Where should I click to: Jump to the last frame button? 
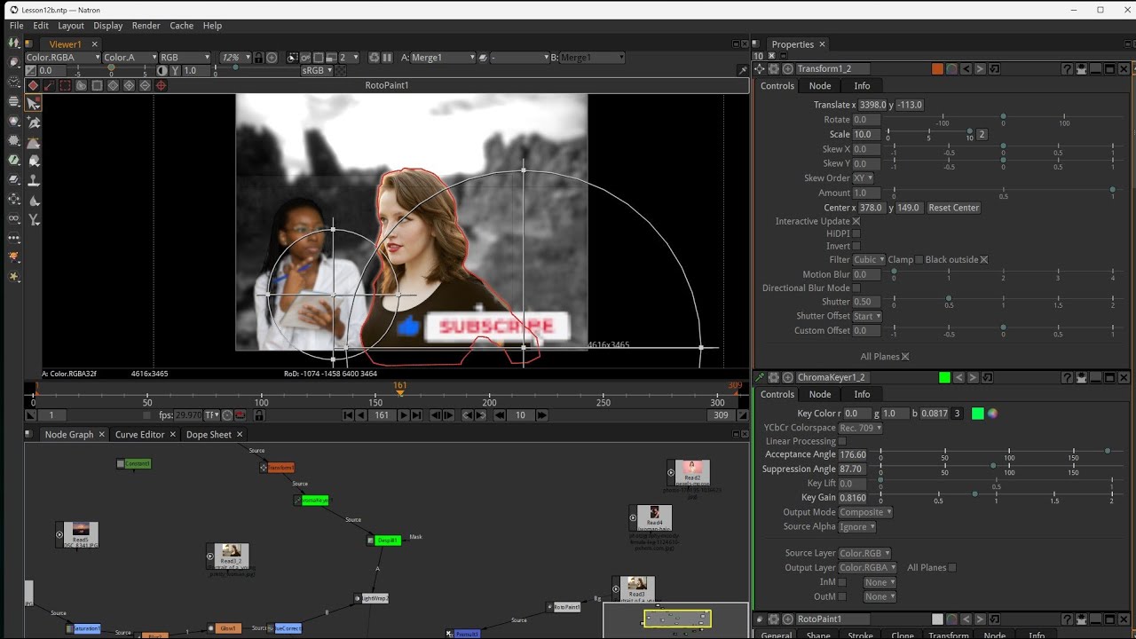[x=416, y=414]
